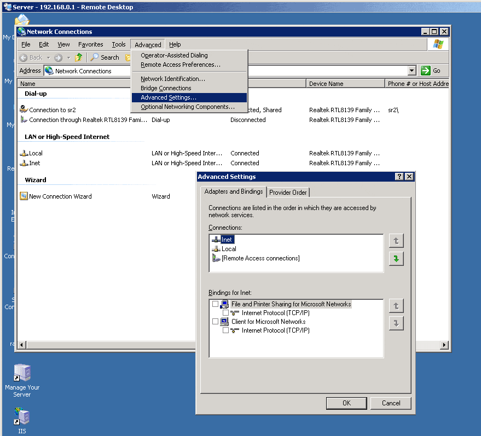Choose Bridge Connections menu item
This screenshot has height=436, width=481.
pos(189,88)
